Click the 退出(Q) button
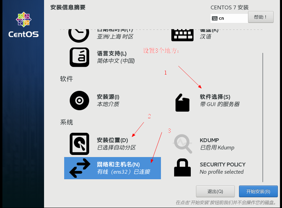The height and width of the screenshot is (208, 282). (215, 191)
